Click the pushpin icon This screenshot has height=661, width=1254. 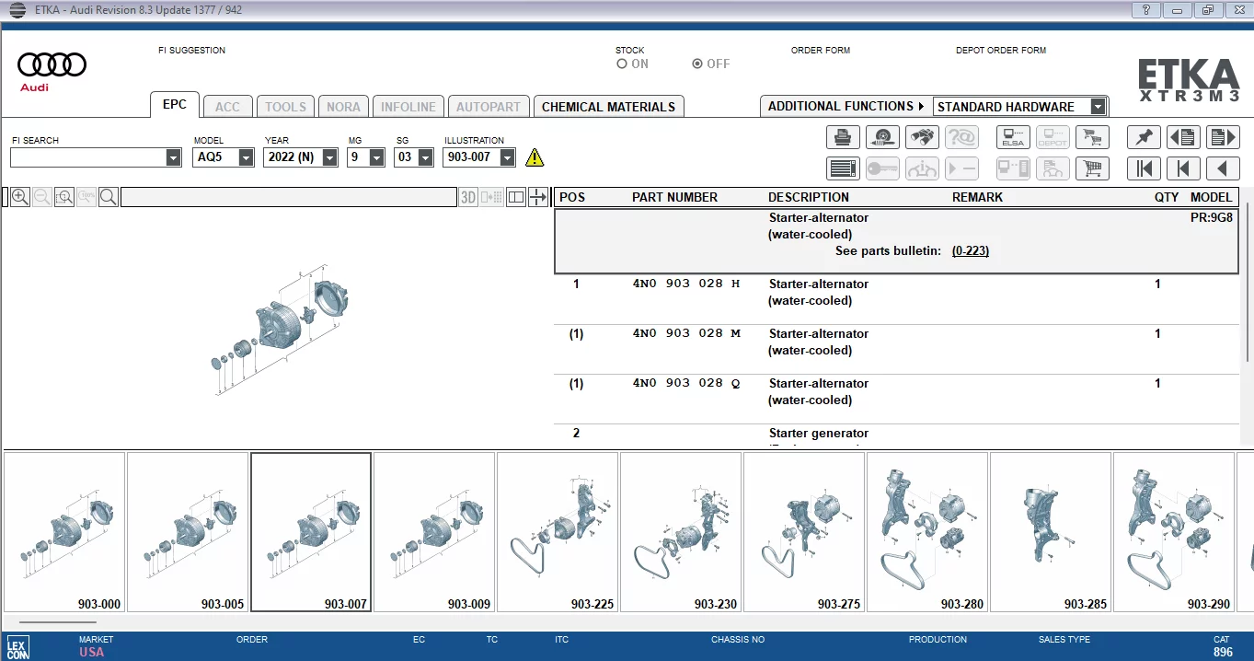pyautogui.click(x=1144, y=138)
